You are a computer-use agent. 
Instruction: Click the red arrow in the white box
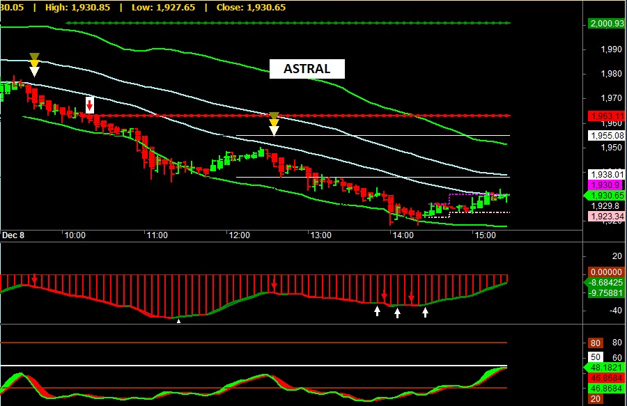click(x=89, y=104)
